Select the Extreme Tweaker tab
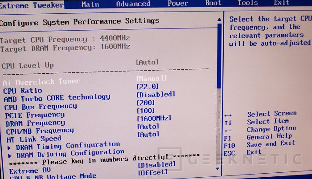This screenshot has height=179, width=312. click(x=32, y=5)
